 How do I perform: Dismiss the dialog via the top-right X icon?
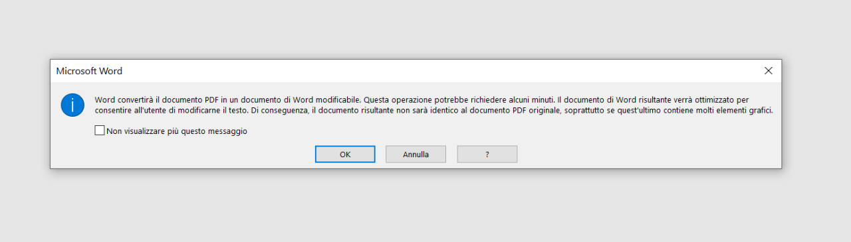click(x=768, y=70)
